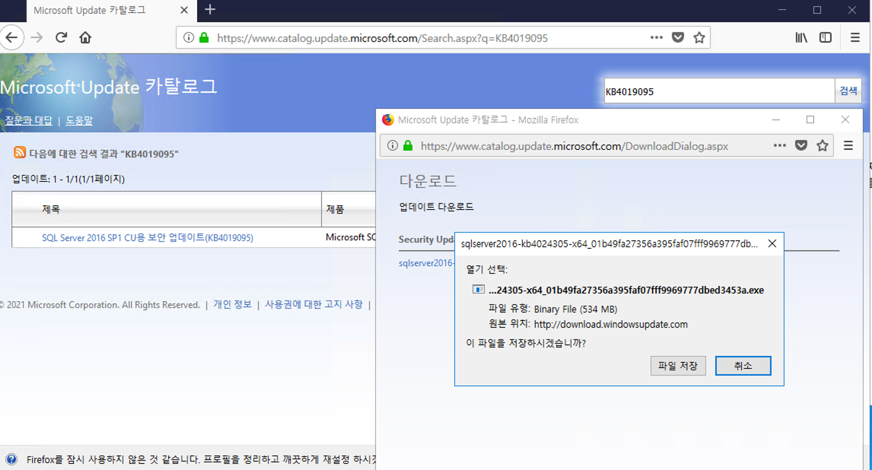872x470 pixels.
Task: Open the Library menu
Action: click(x=801, y=37)
